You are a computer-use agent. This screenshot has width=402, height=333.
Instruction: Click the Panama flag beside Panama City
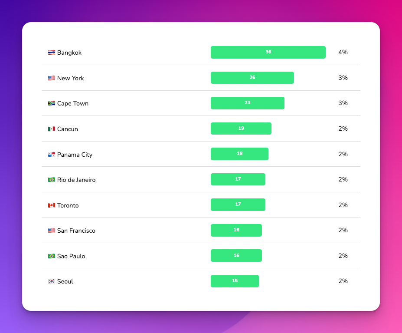pyautogui.click(x=52, y=155)
